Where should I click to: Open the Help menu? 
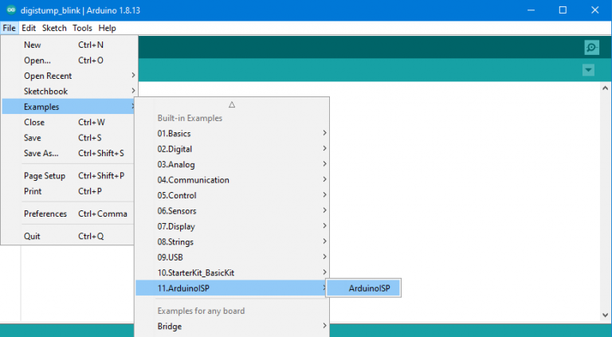(107, 28)
